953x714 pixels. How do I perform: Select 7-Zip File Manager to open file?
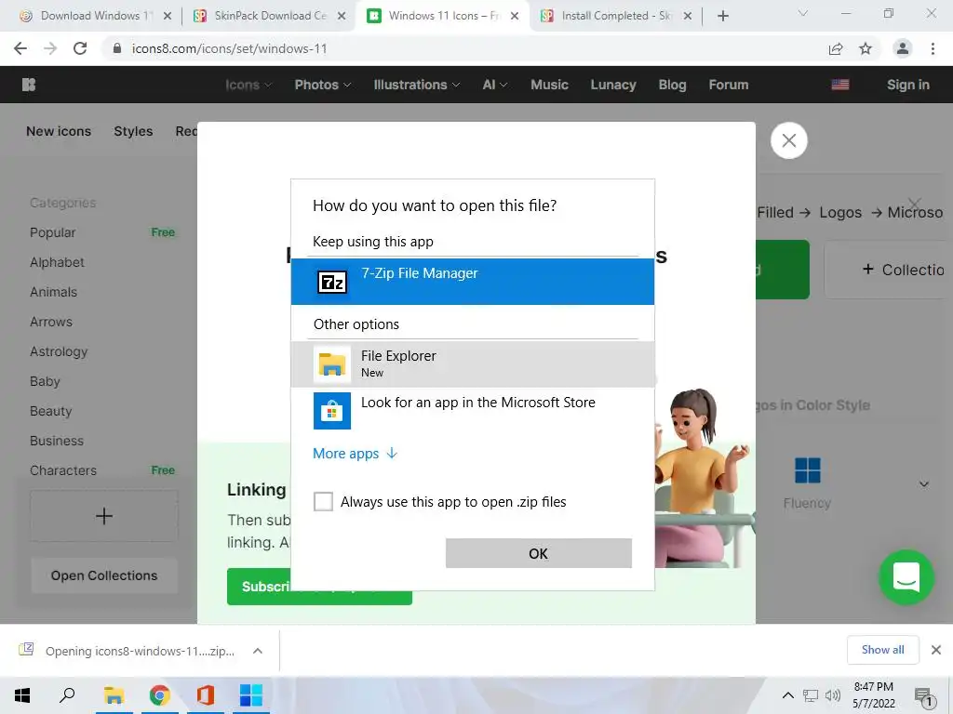pos(472,282)
